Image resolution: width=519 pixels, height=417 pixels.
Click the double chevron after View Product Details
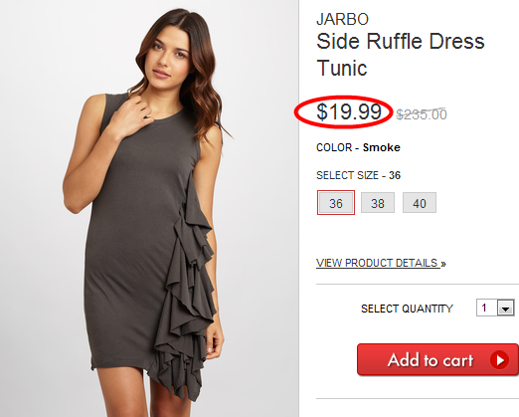[x=443, y=264]
